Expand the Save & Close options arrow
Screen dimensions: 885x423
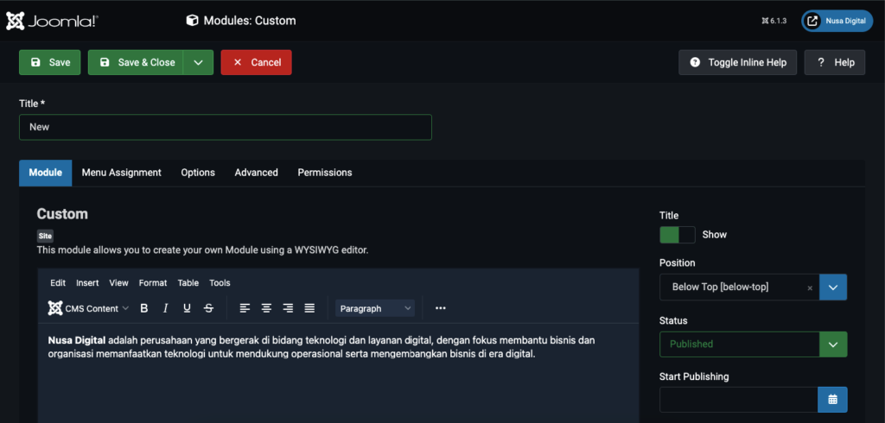tap(198, 63)
